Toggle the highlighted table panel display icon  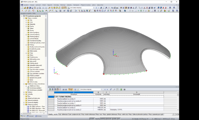coord(65,8)
